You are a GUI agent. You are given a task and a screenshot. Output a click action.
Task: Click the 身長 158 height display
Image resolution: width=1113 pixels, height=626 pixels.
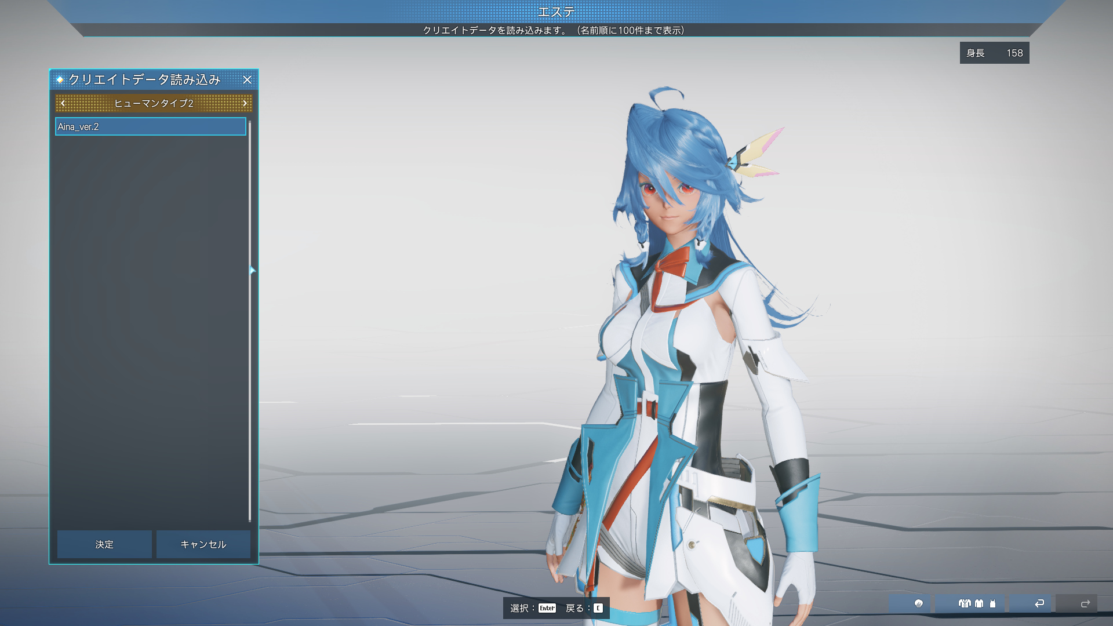coord(994,53)
